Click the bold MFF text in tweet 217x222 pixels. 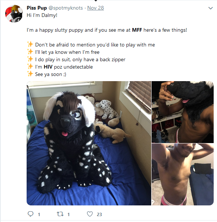click(137, 30)
